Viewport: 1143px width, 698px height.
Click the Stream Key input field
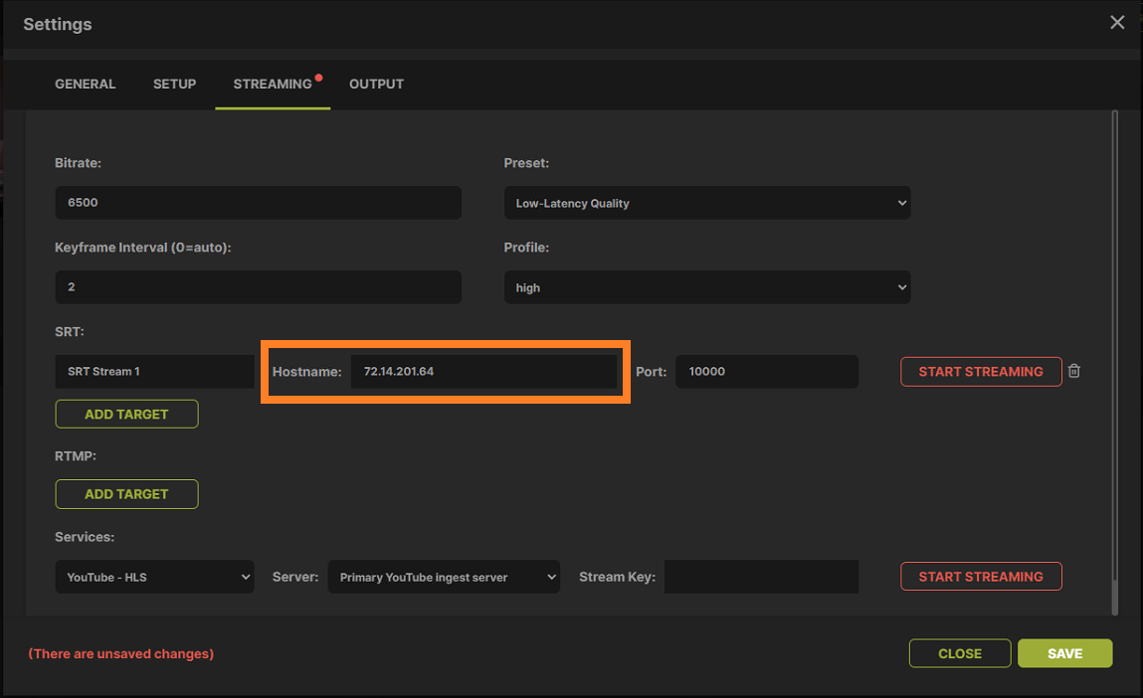tap(761, 577)
